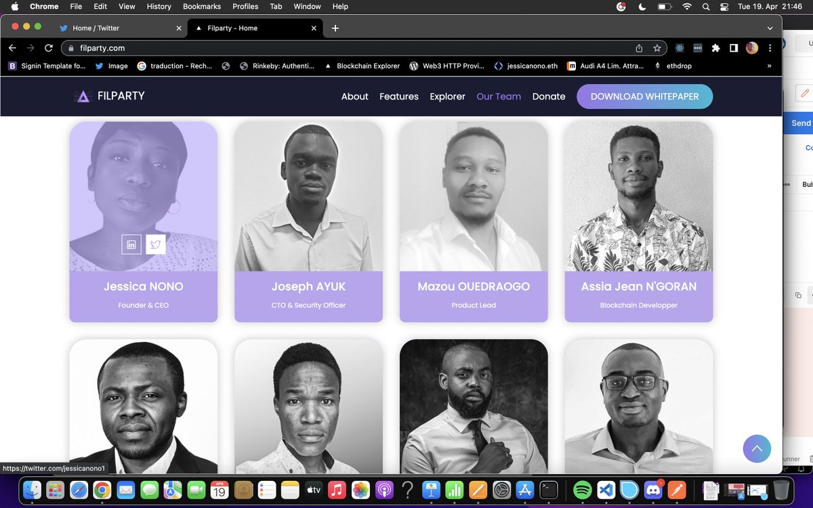Click Mazou OUEDRAOGO's photo card

[x=474, y=196]
